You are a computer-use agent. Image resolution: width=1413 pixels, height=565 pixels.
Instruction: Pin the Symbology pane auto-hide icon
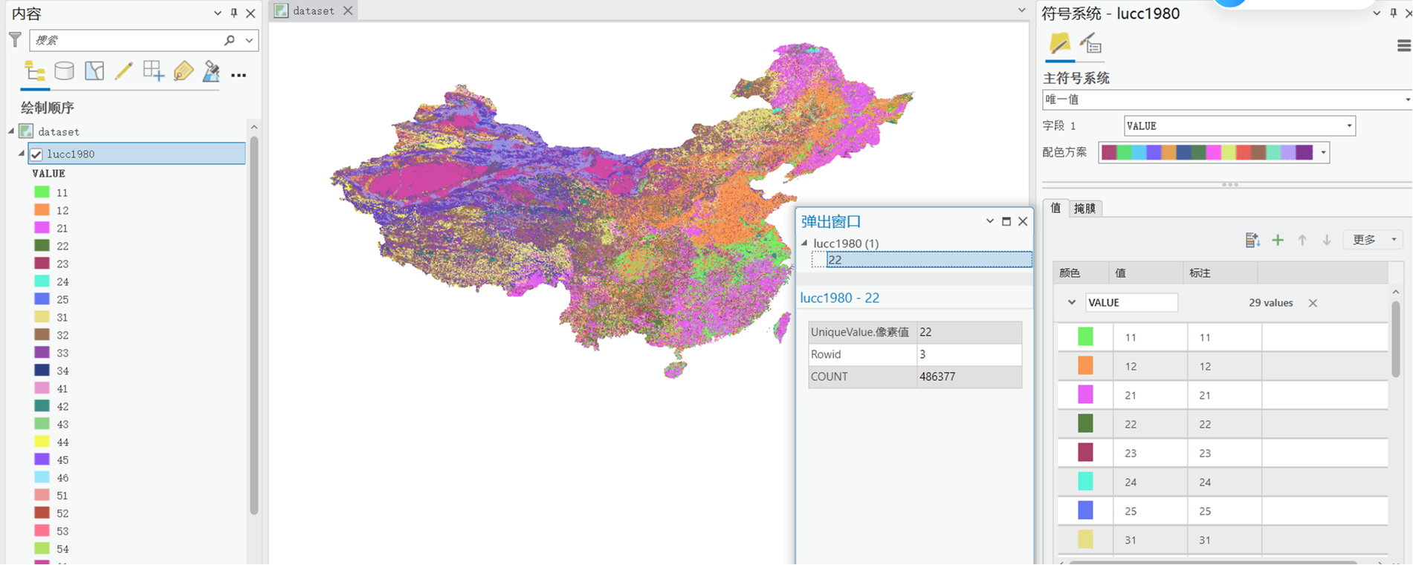(1393, 13)
